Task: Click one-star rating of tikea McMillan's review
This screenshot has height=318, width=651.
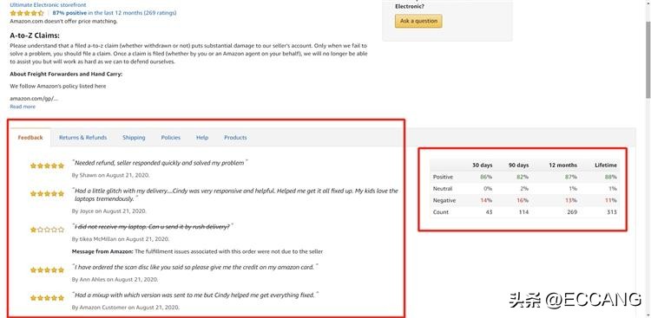Action: pyautogui.click(x=47, y=230)
